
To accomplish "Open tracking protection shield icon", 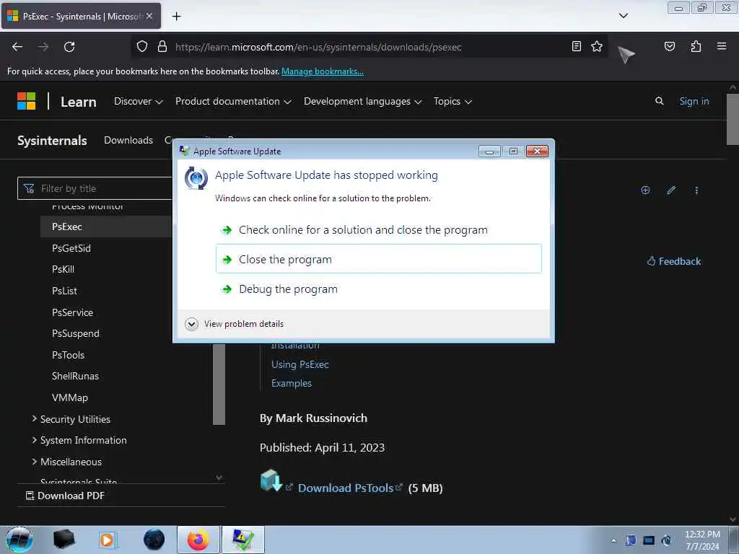I will 142,47.
